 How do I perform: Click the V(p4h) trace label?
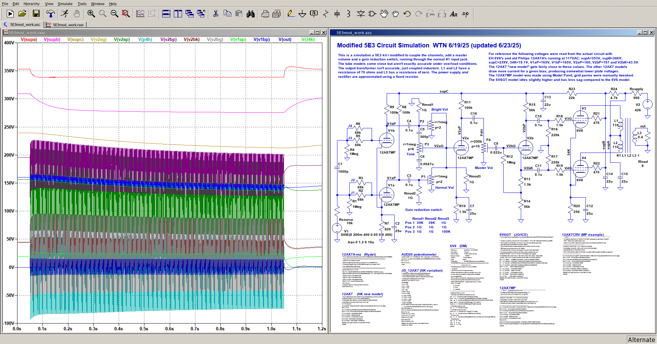(145, 39)
